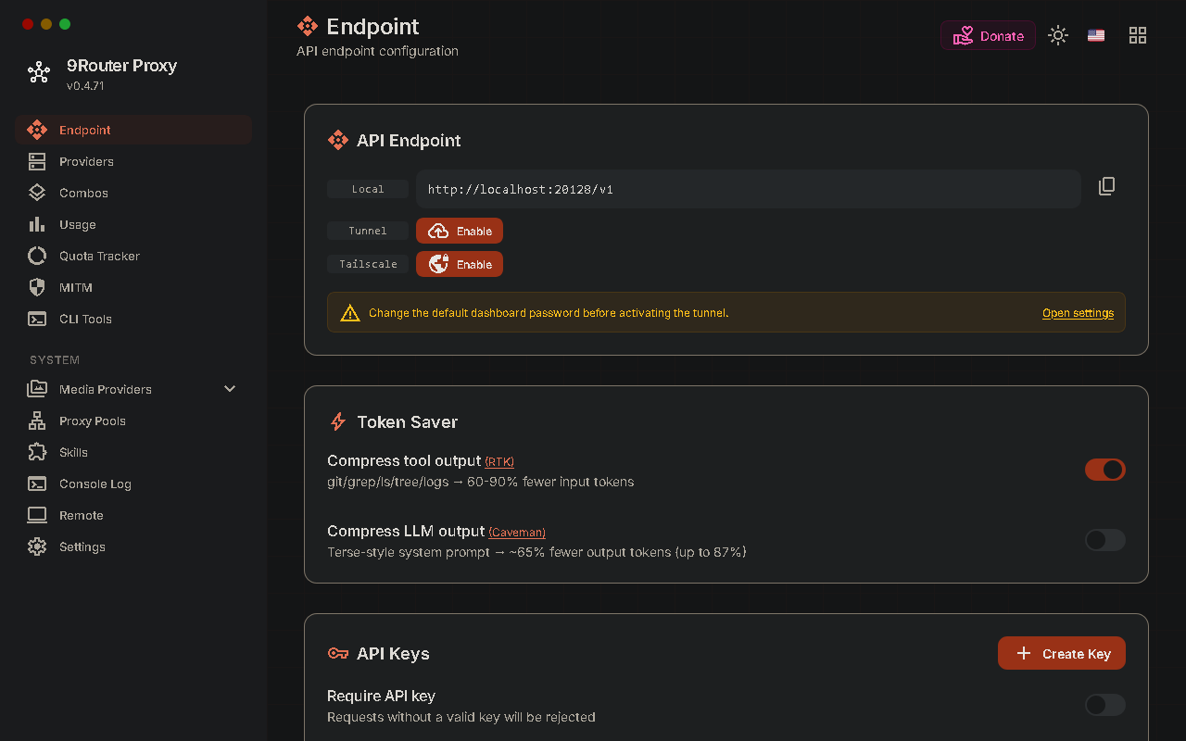Image resolution: width=1186 pixels, height=741 pixels.
Task: Click the Providers server icon in sidebar
Action: pos(37,161)
